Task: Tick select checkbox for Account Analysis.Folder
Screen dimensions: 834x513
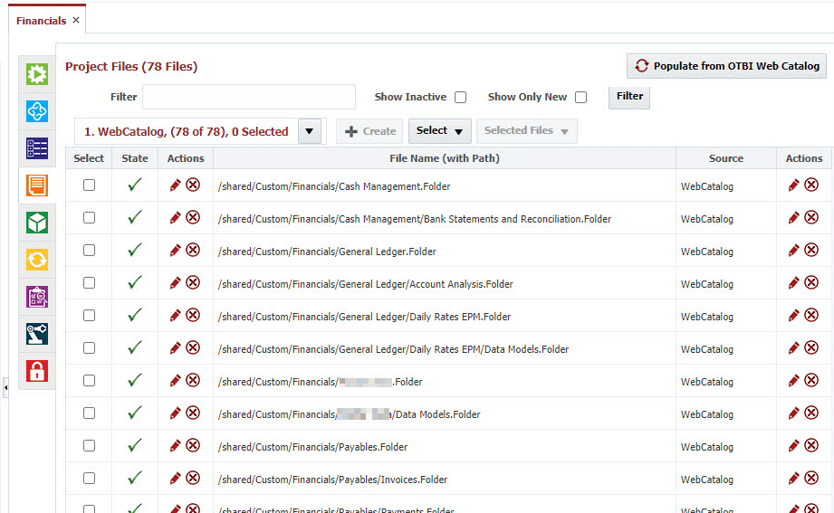Action: coord(90,283)
